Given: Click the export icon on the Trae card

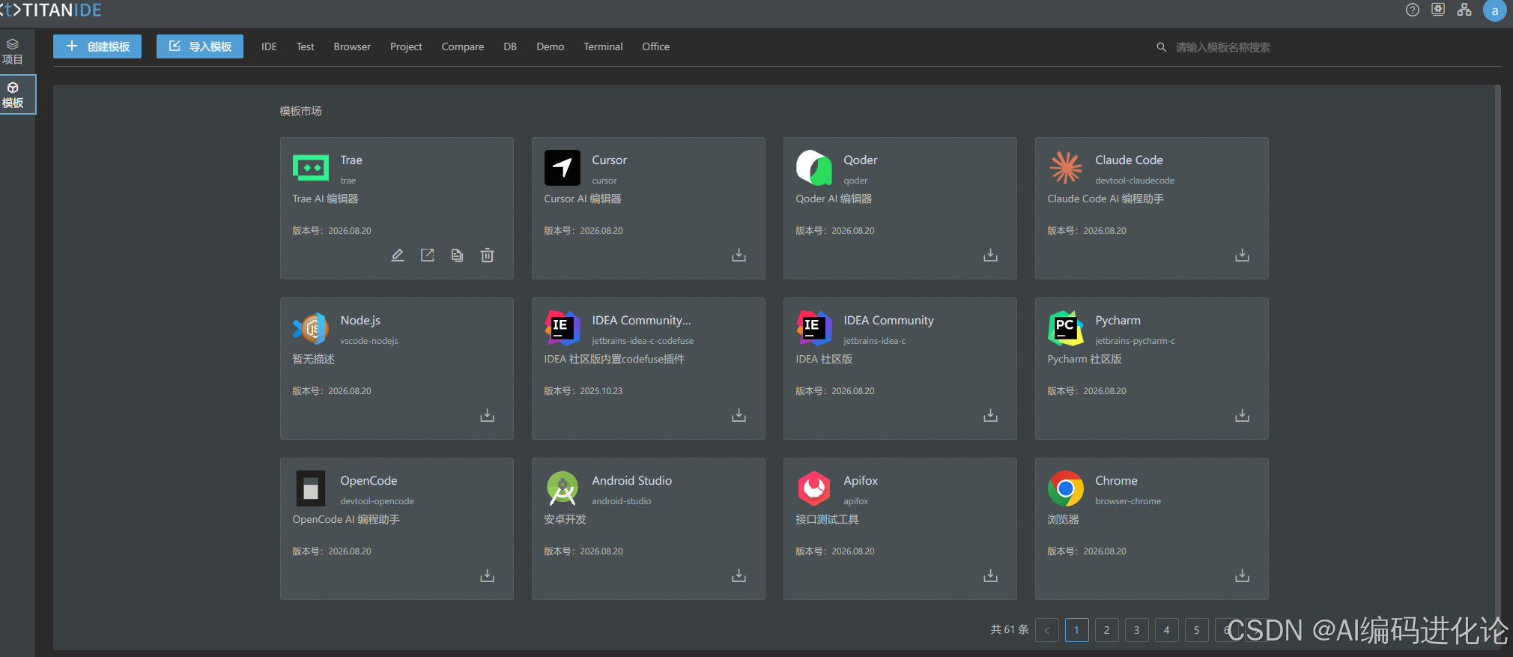Looking at the screenshot, I should point(428,255).
